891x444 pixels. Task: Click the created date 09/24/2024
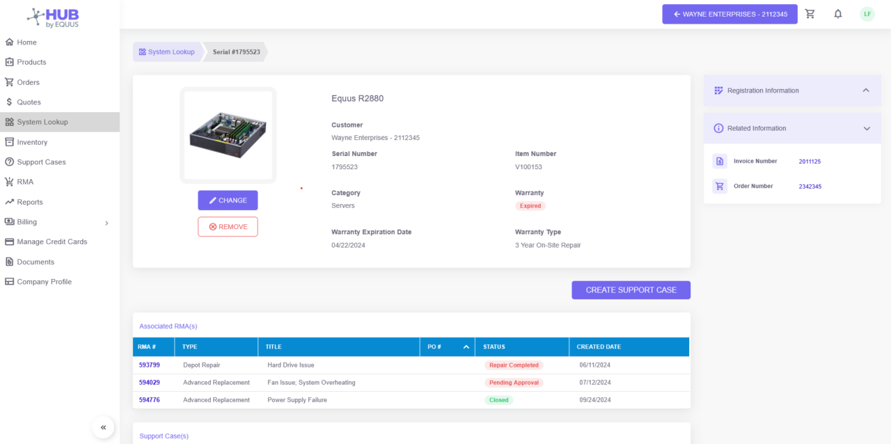595,400
